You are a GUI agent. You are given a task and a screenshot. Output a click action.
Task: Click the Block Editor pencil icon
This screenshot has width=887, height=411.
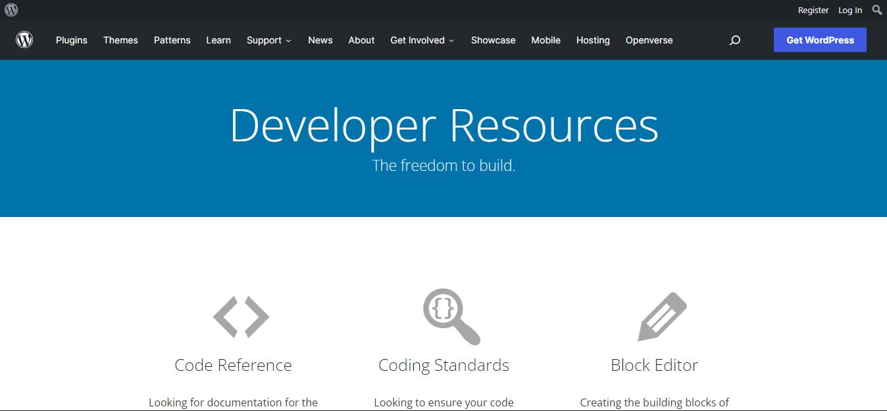tap(662, 317)
